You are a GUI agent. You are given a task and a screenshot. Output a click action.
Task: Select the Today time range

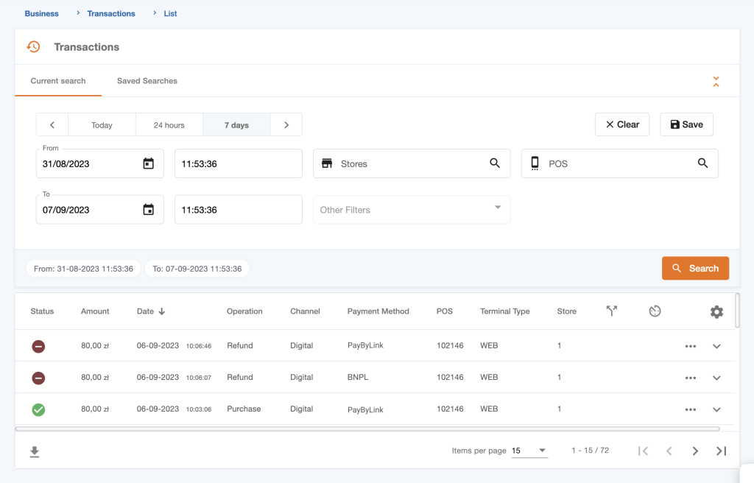[x=102, y=124]
